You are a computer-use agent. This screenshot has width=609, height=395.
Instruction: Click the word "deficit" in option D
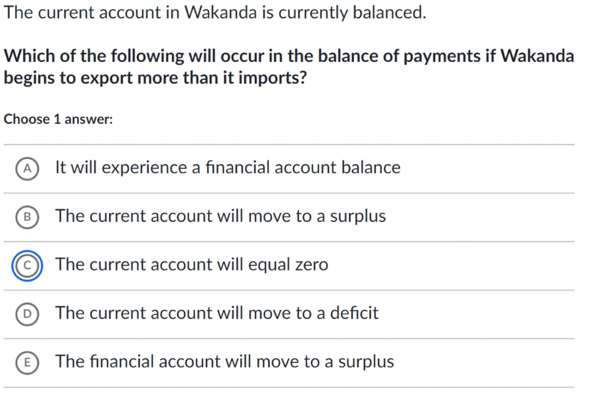pos(354,313)
